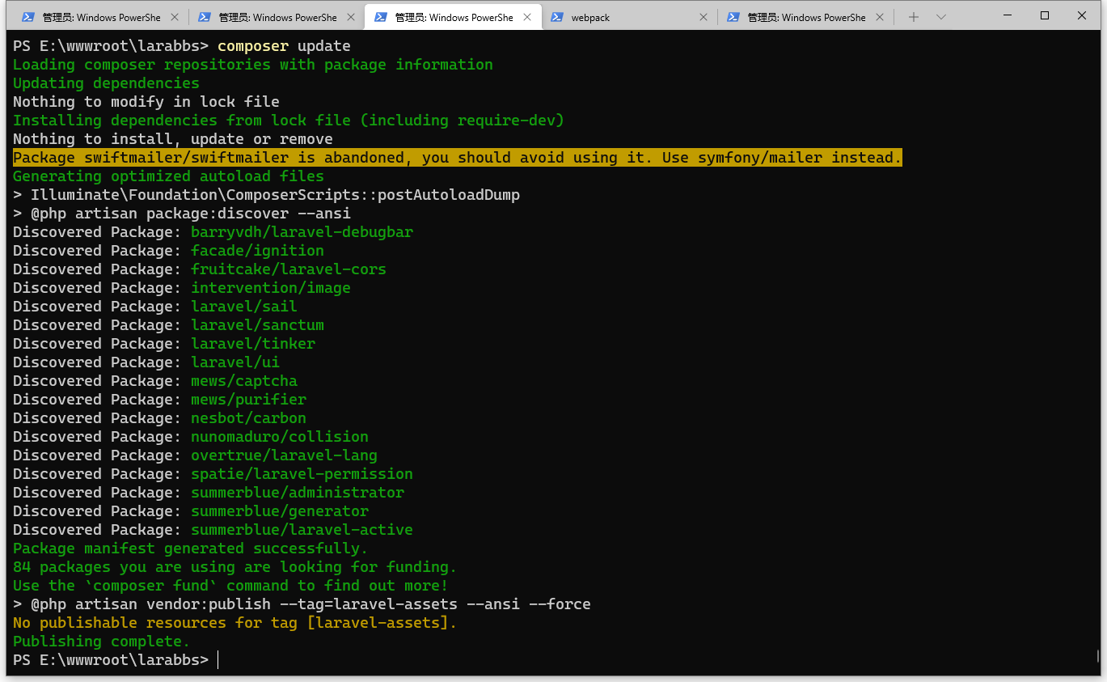Close the currently active PowerShell tab
The height and width of the screenshot is (682, 1107).
[x=526, y=17]
